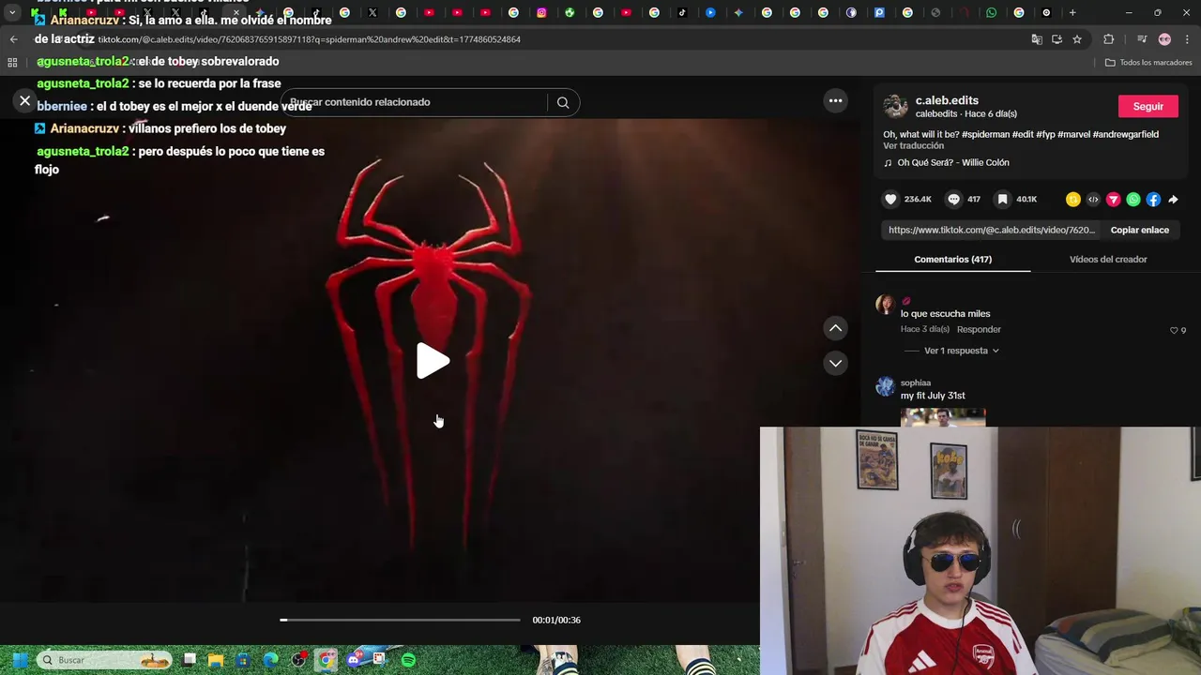1201x675 pixels.
Task: Open Discord from the taskbar
Action: click(x=354, y=660)
